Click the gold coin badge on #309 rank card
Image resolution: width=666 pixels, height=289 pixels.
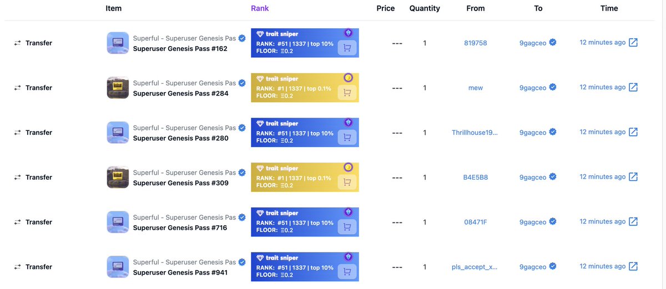(348, 167)
